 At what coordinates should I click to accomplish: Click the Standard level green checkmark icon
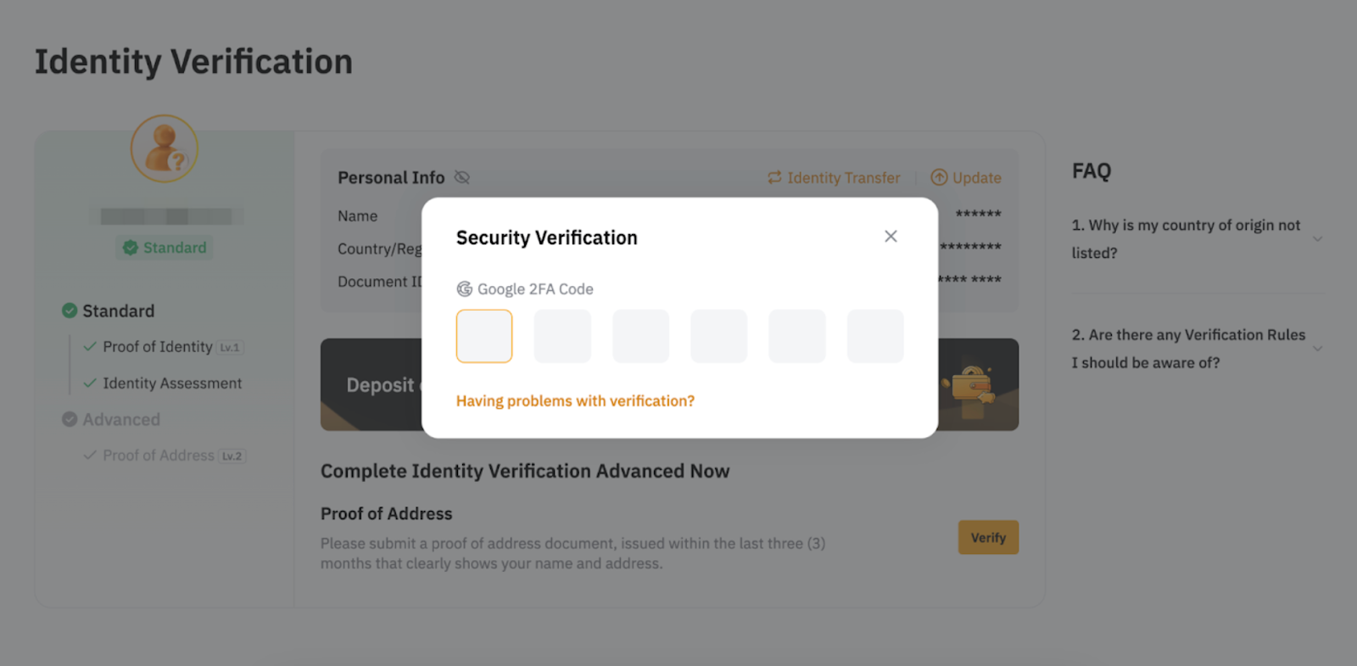(70, 311)
